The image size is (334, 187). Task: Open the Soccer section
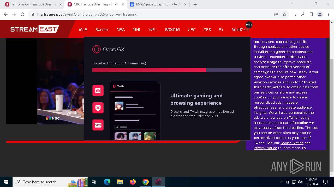coord(102,30)
